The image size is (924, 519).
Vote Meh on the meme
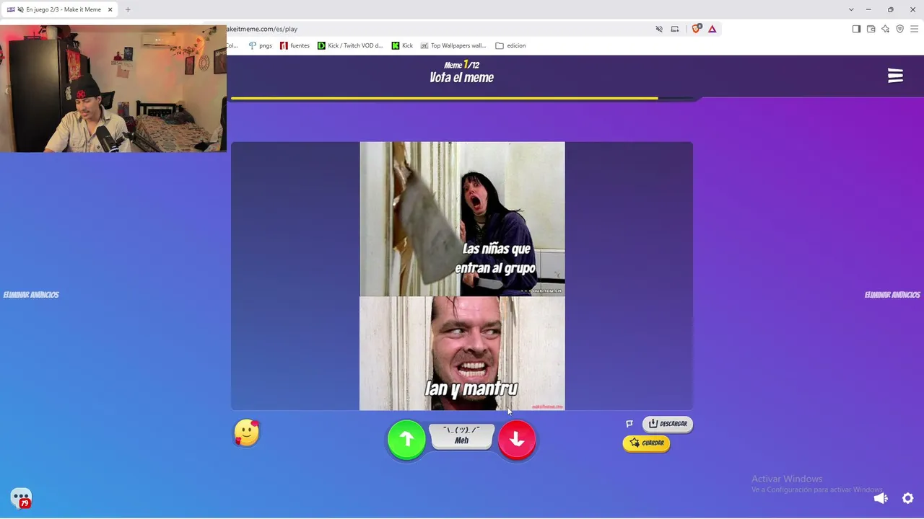461,436
